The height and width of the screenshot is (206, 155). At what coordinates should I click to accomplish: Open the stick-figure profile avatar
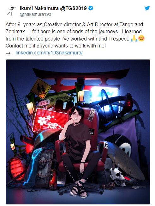tap(11, 11)
